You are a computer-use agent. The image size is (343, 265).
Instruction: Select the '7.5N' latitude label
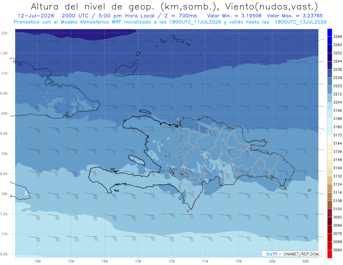click(4, 214)
